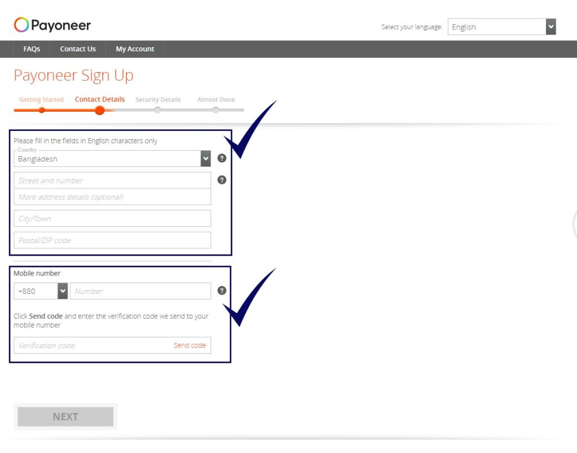Open the FAQs menu item
Screen dimensions: 577x453
pos(32,49)
